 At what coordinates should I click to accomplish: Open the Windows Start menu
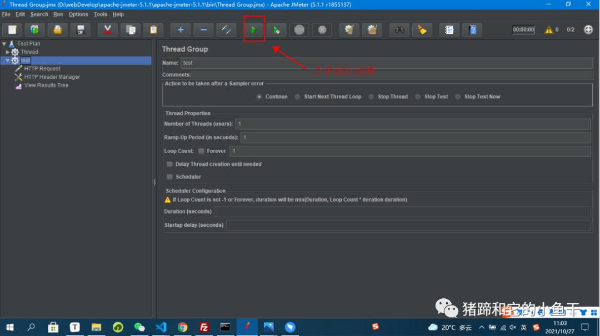point(10,327)
